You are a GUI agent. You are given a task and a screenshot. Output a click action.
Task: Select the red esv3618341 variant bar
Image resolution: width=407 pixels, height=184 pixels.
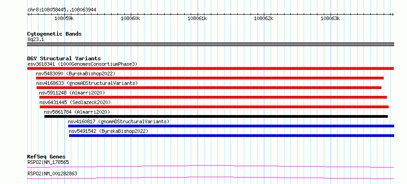[x=210, y=68]
